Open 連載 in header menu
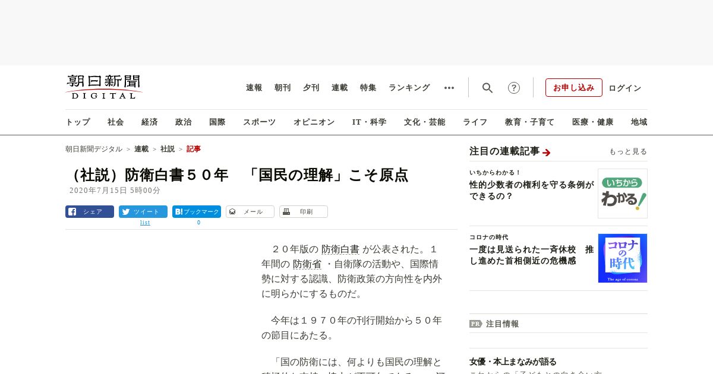Image resolution: width=713 pixels, height=374 pixels. pos(340,88)
